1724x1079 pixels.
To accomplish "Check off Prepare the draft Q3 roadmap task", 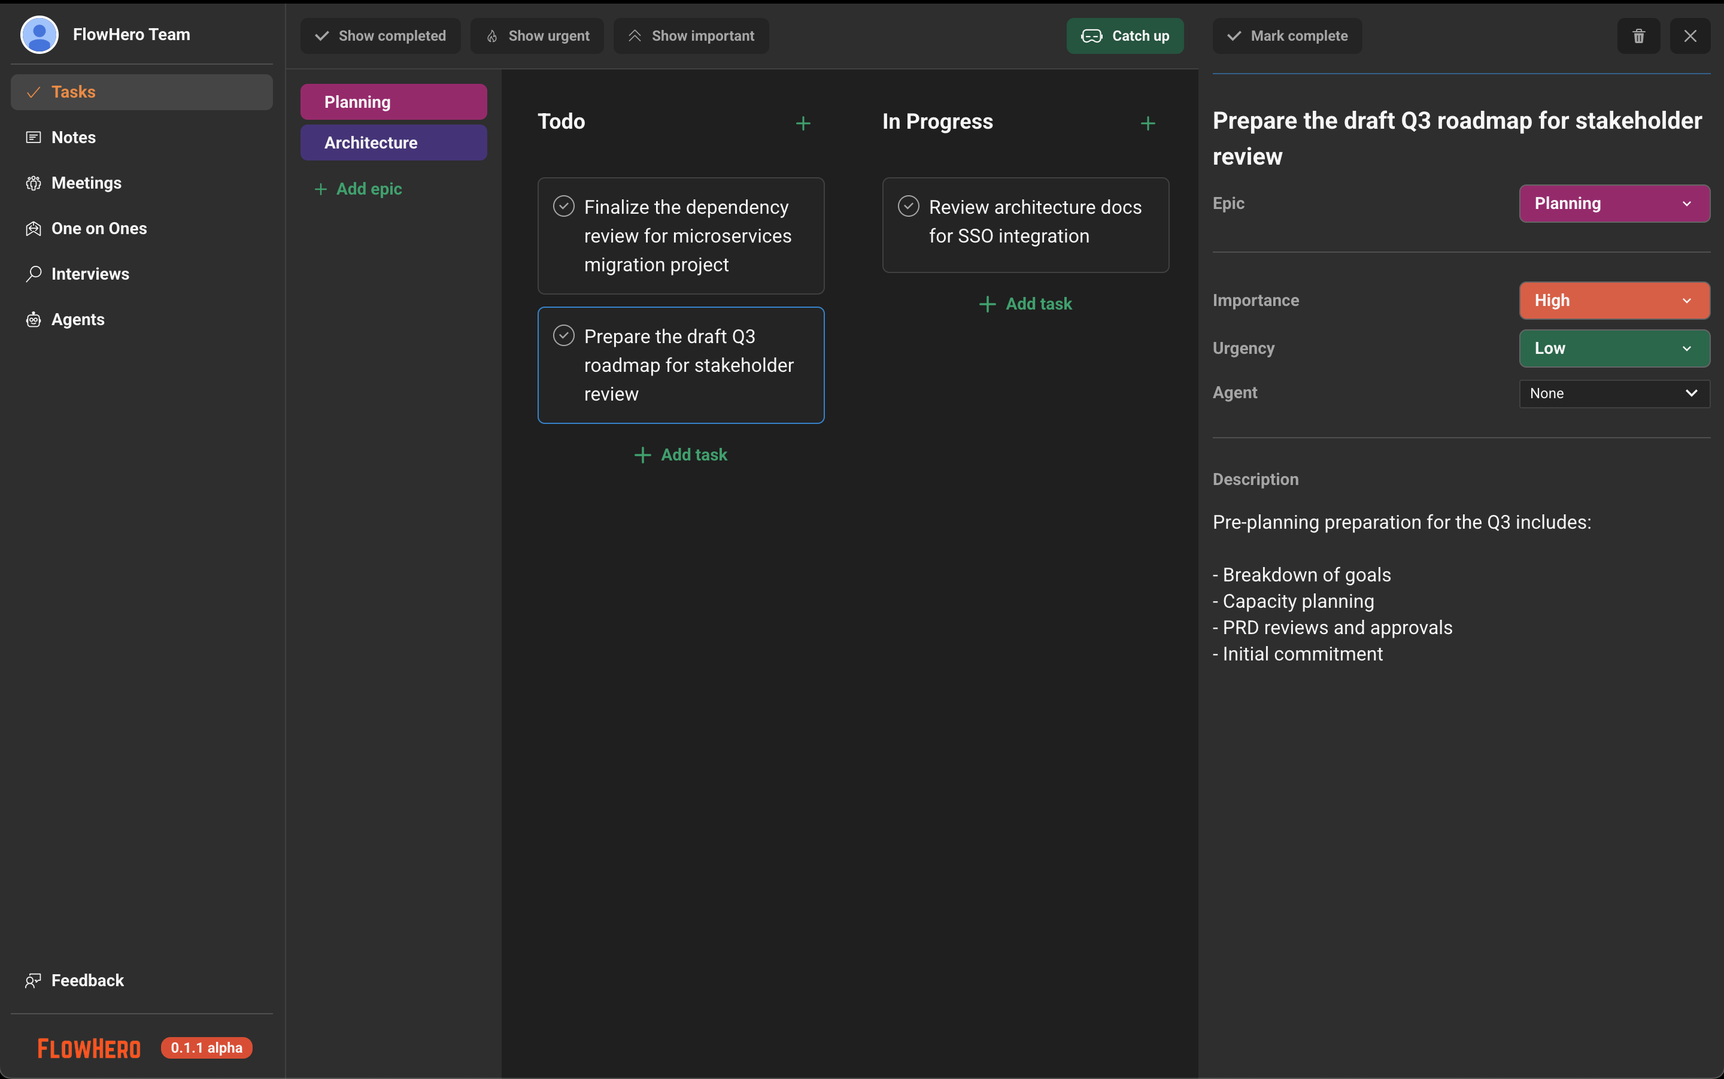I will (x=563, y=335).
